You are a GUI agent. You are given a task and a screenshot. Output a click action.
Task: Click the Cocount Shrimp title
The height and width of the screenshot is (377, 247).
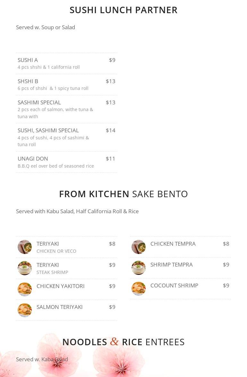tap(175, 285)
